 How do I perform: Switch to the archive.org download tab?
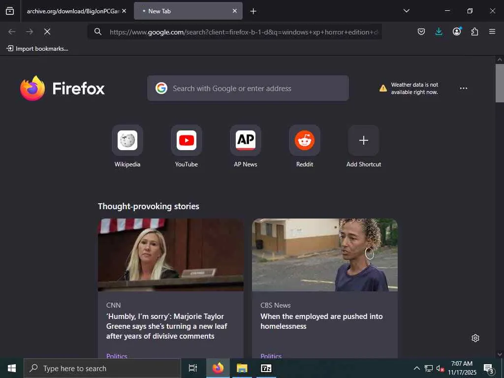[74, 11]
